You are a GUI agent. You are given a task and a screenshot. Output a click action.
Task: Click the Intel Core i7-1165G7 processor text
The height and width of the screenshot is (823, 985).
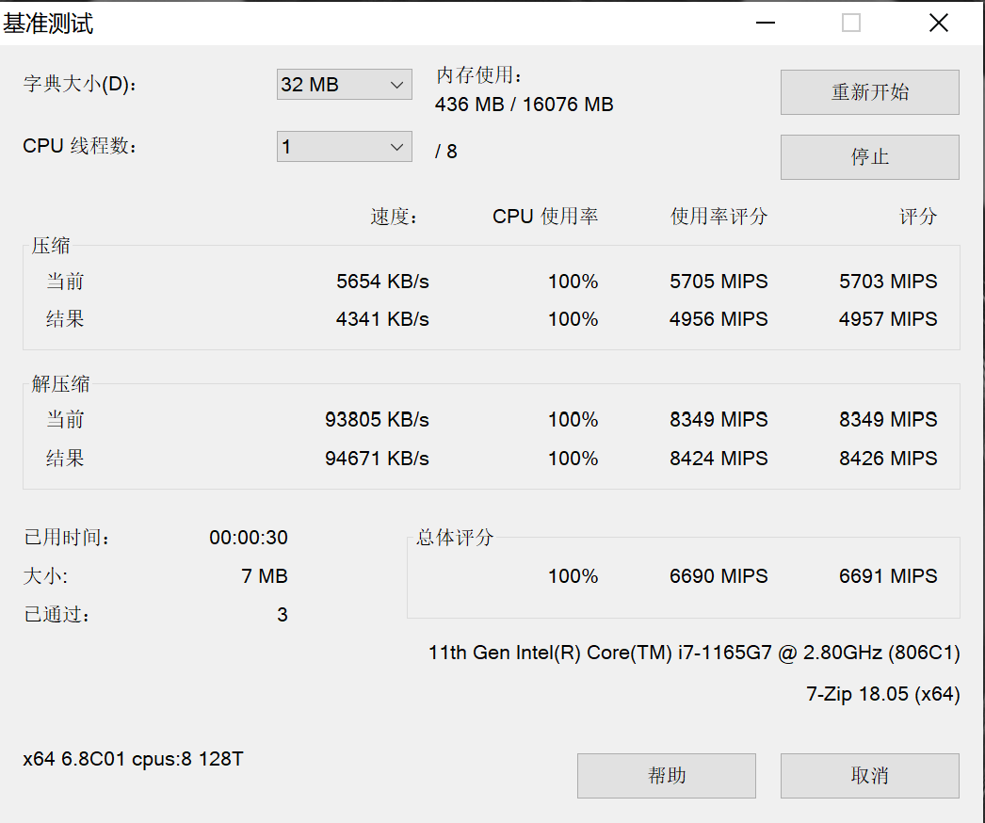tap(694, 654)
